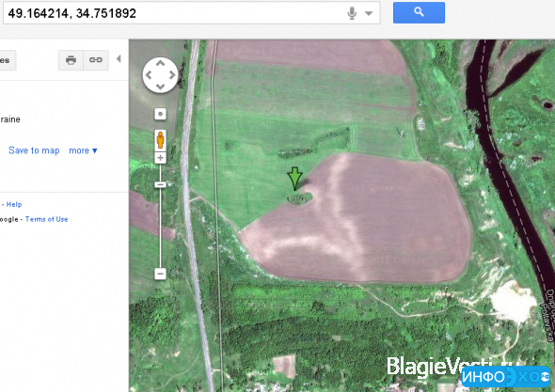The width and height of the screenshot is (555, 392).
Task: Open the Terms of Use link
Action: tap(46, 219)
